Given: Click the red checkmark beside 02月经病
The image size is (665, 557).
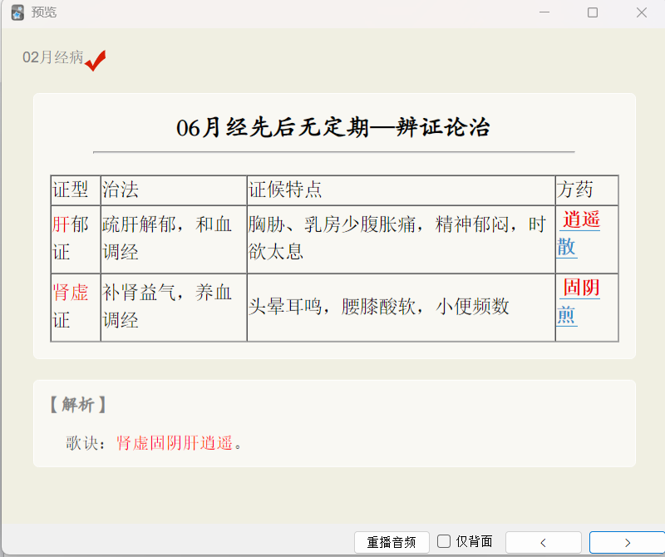Looking at the screenshot, I should point(96,60).
